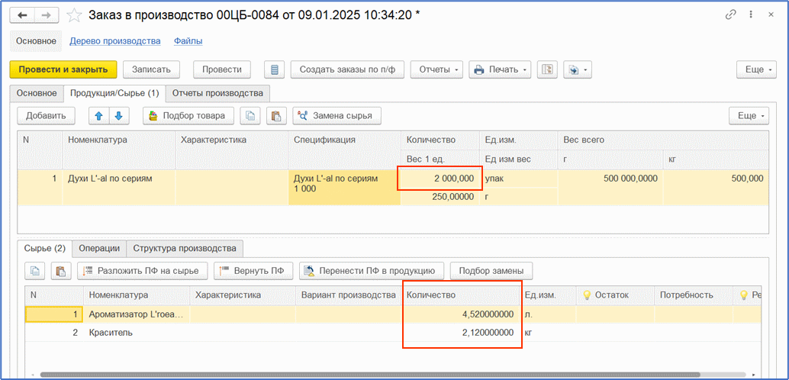Copy rows icon in the Сырье toolbar
The height and width of the screenshot is (380, 789).
[x=35, y=271]
